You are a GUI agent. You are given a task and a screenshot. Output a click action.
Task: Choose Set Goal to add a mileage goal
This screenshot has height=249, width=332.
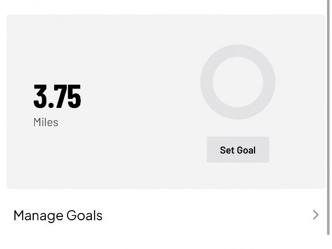pyautogui.click(x=238, y=150)
